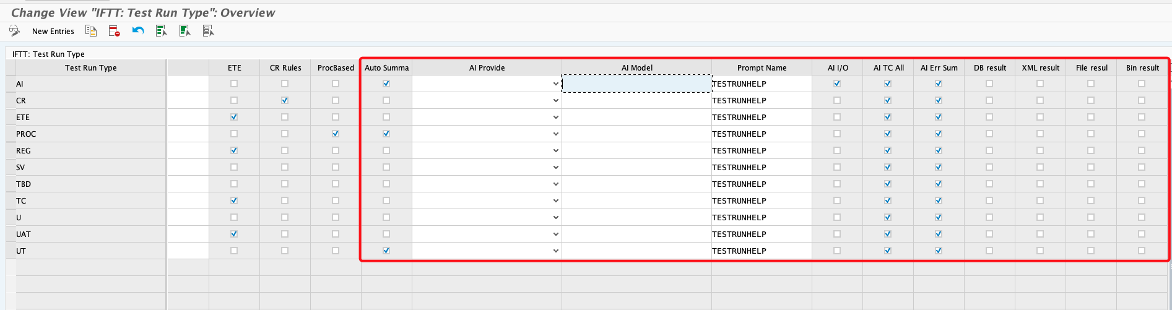Disable CR Rules checkbox in CR row
The height and width of the screenshot is (310, 1172).
[x=285, y=100]
